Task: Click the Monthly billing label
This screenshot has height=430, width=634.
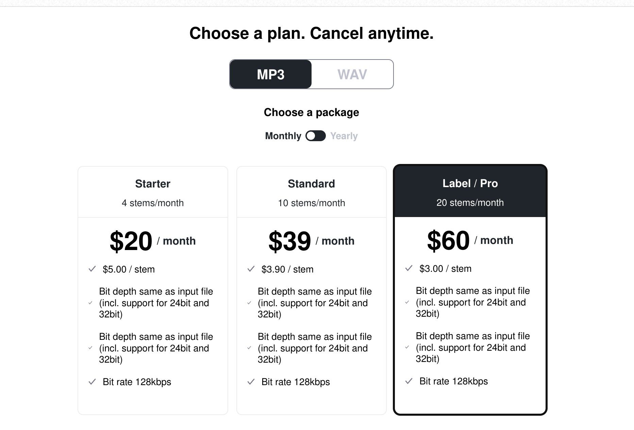Action: tap(283, 136)
